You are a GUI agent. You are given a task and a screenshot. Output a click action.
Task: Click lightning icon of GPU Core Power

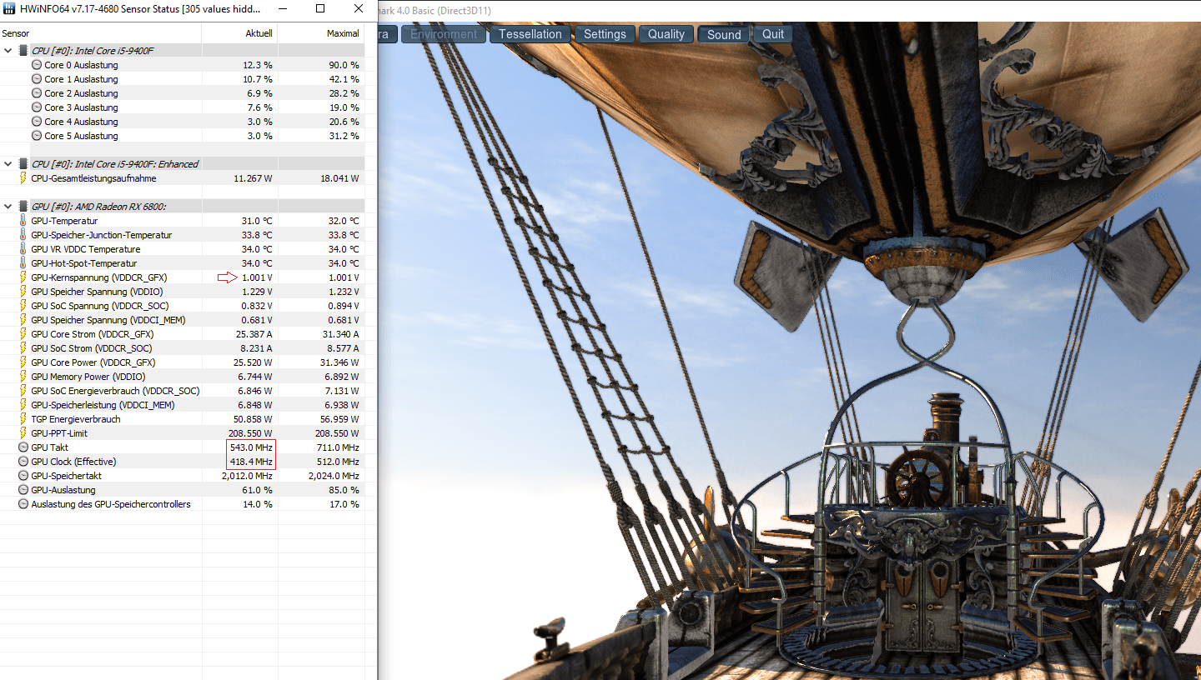click(23, 362)
